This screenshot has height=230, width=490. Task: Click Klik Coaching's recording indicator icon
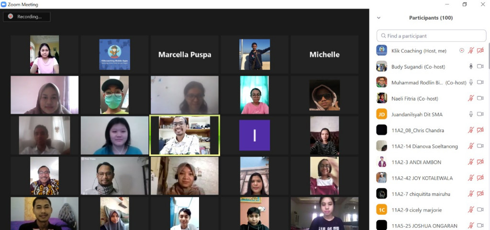point(462,50)
